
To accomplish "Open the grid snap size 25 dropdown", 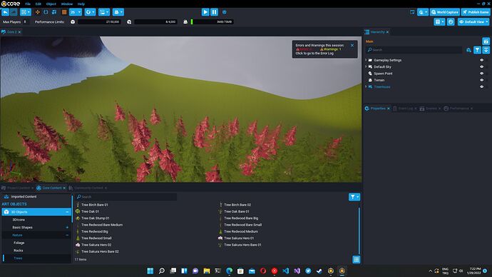I will click(76, 12).
